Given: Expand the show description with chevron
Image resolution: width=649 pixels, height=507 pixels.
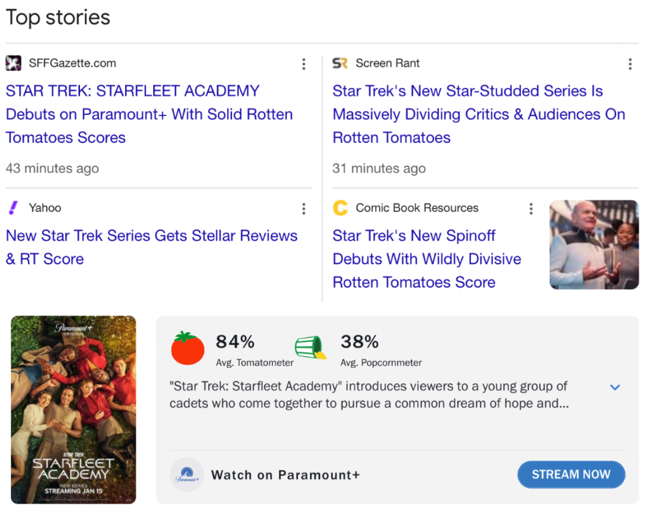Looking at the screenshot, I should [614, 387].
